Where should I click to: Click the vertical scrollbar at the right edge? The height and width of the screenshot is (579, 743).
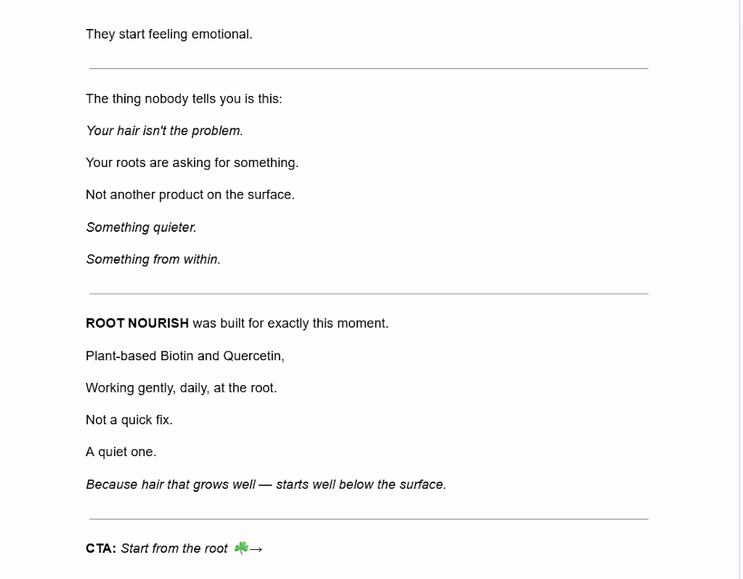pyautogui.click(x=739, y=289)
